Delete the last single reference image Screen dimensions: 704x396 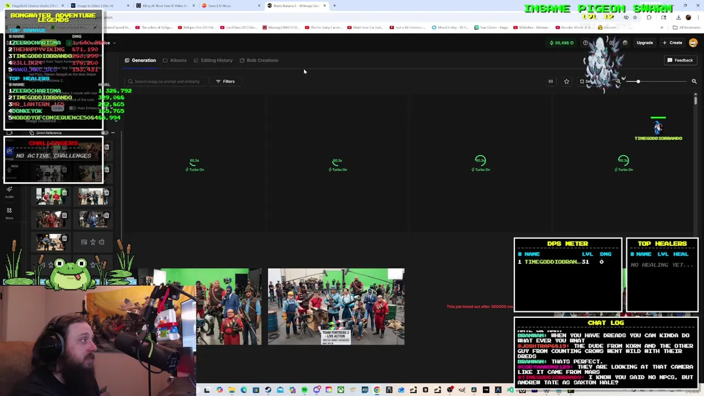click(x=64, y=239)
